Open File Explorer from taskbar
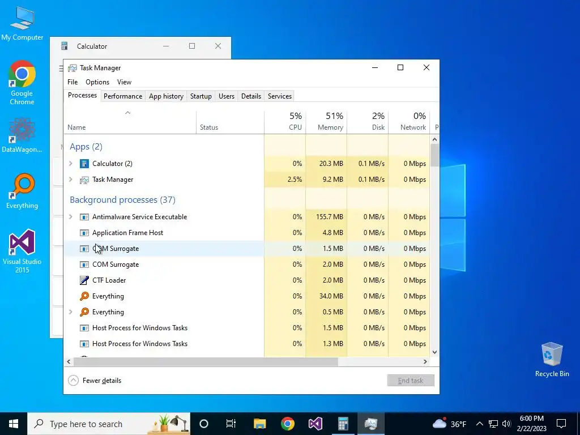The width and height of the screenshot is (580, 435). click(259, 424)
